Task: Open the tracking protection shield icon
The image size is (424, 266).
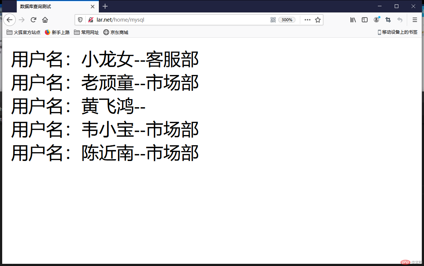Action: pos(80,20)
